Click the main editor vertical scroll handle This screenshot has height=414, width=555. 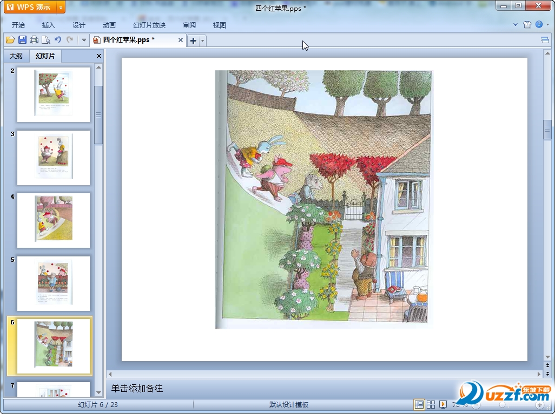[547, 130]
